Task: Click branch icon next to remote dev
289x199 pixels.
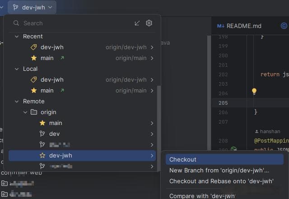Action: pos(42,134)
